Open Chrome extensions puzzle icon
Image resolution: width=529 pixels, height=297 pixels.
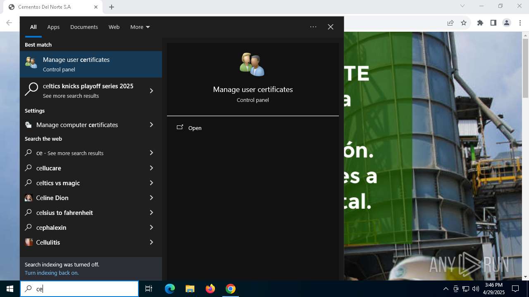click(480, 23)
